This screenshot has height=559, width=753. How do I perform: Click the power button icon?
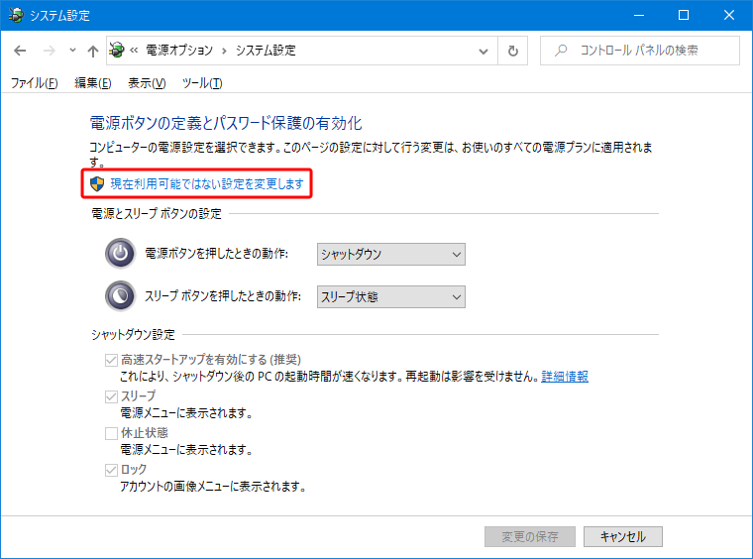coord(120,254)
